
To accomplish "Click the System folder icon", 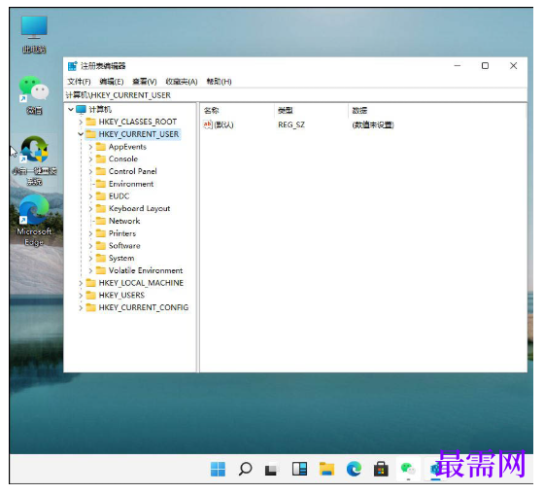I will coord(101,258).
